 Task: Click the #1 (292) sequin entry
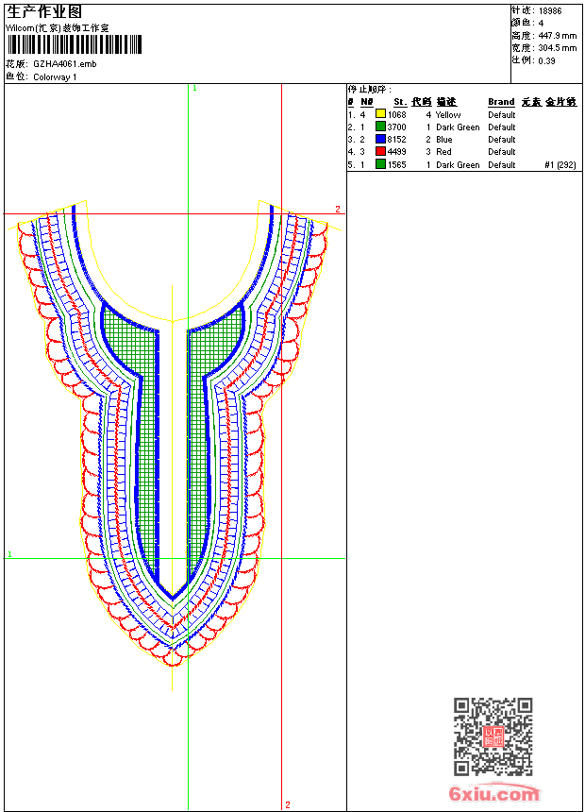click(x=560, y=164)
